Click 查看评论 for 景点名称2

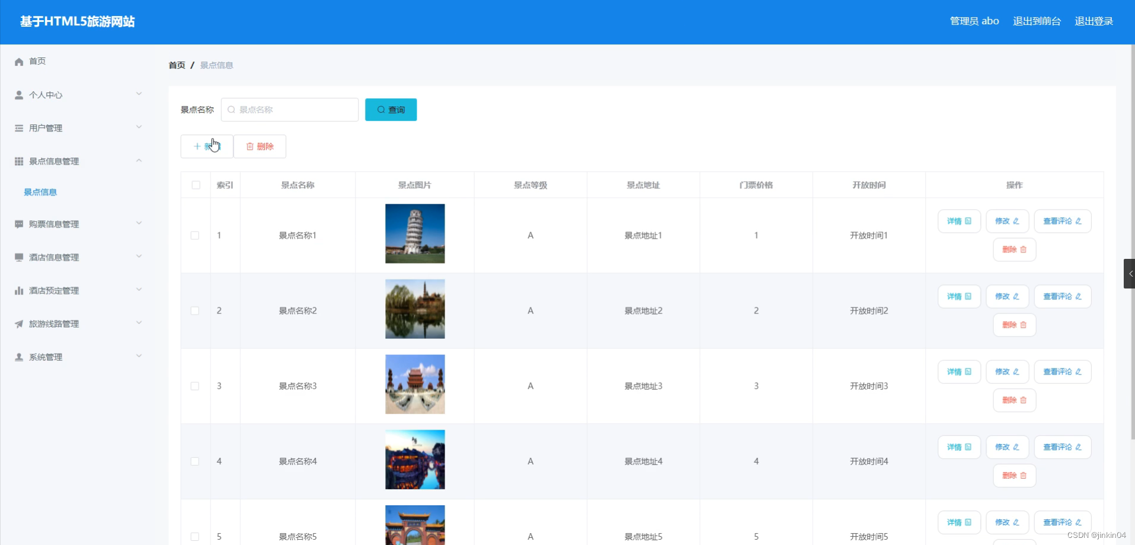(1062, 296)
